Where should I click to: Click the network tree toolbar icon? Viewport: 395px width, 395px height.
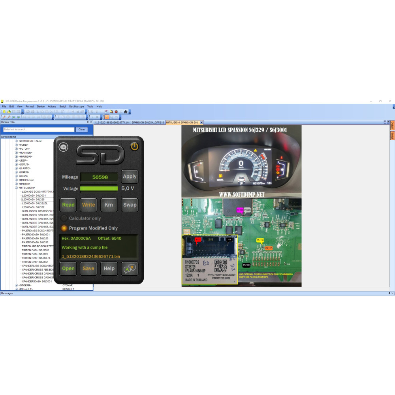(126, 112)
